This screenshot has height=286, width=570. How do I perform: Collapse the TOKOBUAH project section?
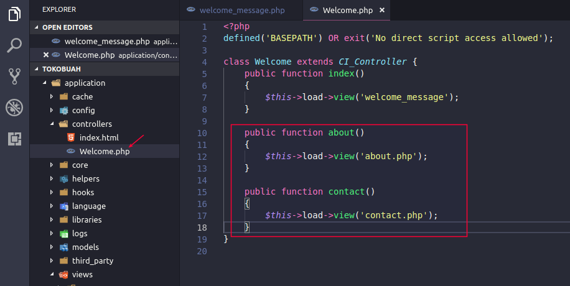pos(37,69)
